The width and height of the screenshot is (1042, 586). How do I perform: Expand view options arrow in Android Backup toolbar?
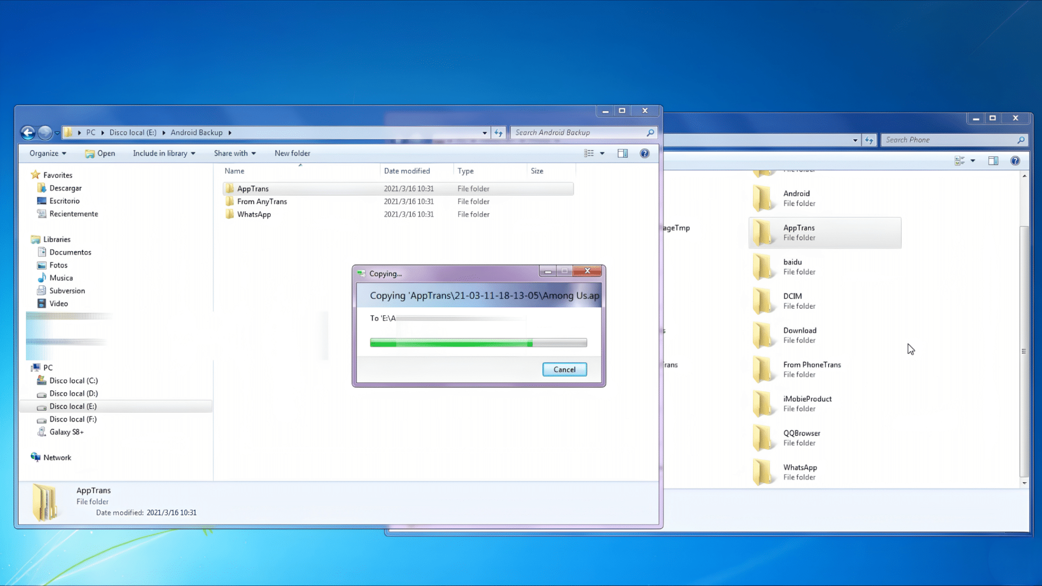[x=602, y=153]
